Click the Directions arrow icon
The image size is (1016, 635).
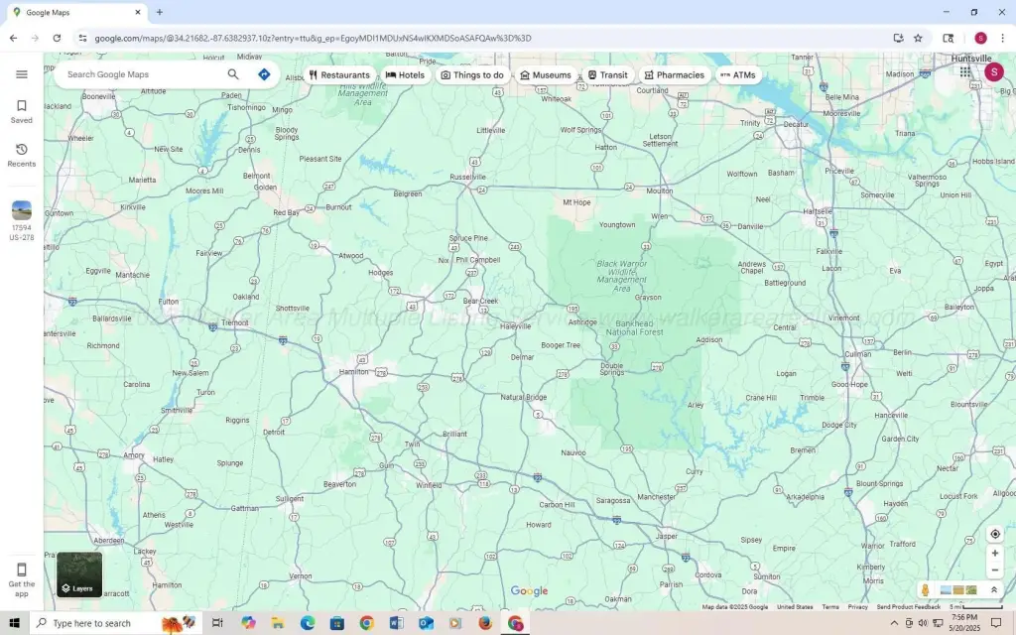click(x=264, y=74)
